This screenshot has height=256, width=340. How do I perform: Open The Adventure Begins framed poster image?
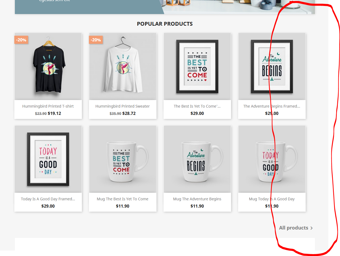pos(272,67)
